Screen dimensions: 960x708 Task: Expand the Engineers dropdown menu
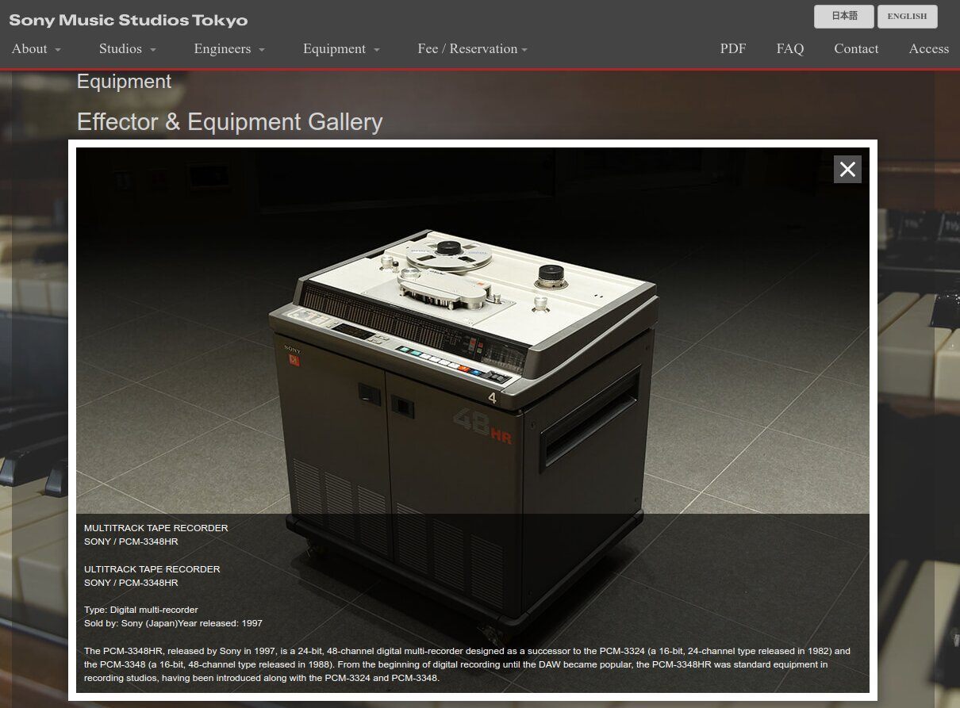[x=229, y=48]
